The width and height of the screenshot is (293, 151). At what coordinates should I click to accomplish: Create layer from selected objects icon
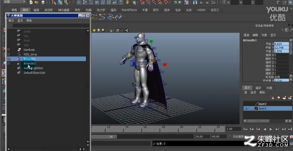coord(290,98)
